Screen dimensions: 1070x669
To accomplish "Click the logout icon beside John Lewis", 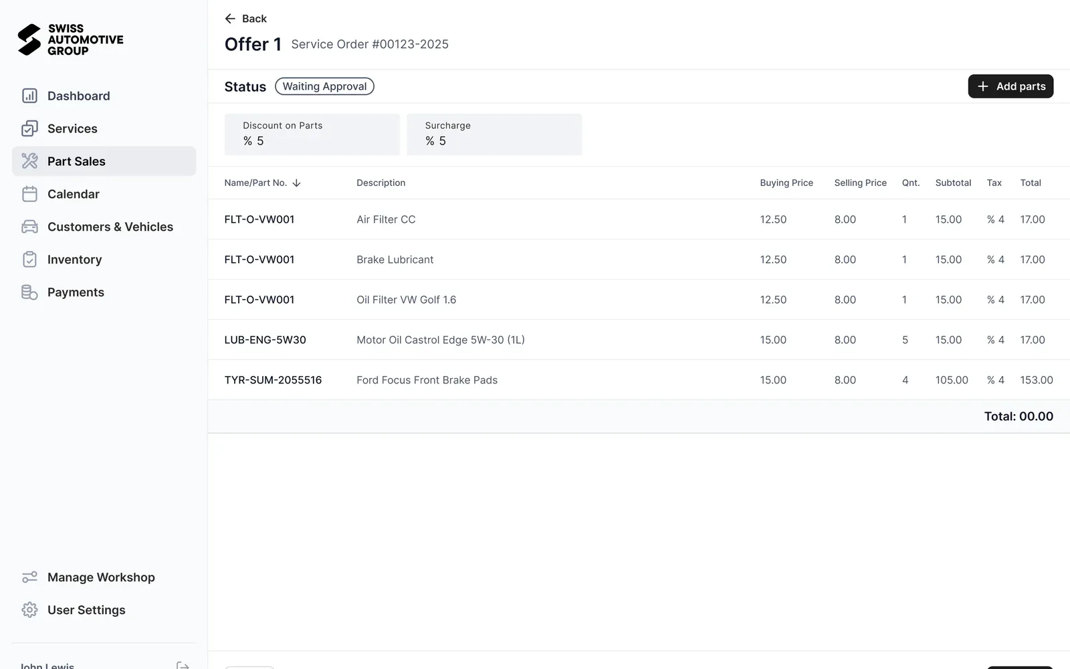I will pyautogui.click(x=183, y=666).
